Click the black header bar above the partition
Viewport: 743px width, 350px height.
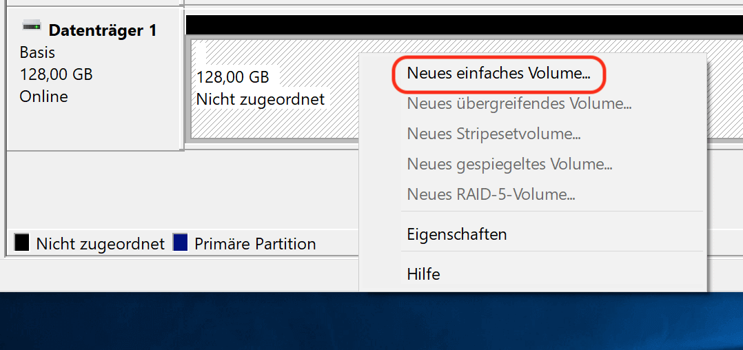(465, 25)
